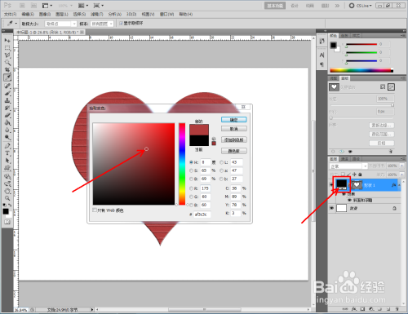The height and width of the screenshot is (314, 408).
Task: Select the Eyedropper tool in toolbox
Action: click(7, 77)
